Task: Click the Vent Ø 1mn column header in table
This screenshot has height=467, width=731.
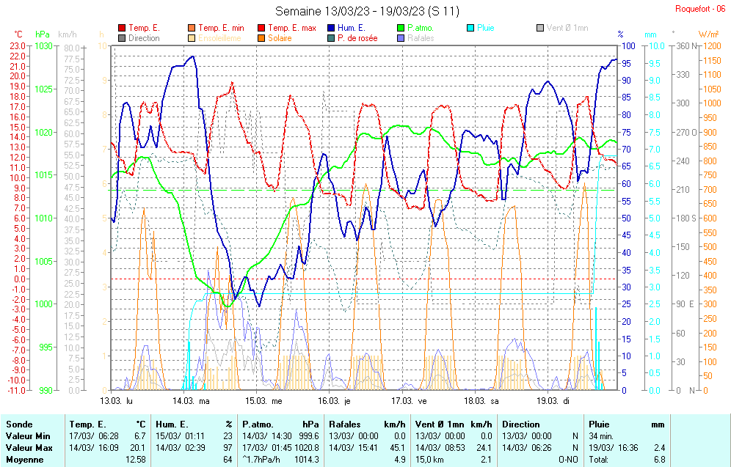Action: tap(440, 424)
